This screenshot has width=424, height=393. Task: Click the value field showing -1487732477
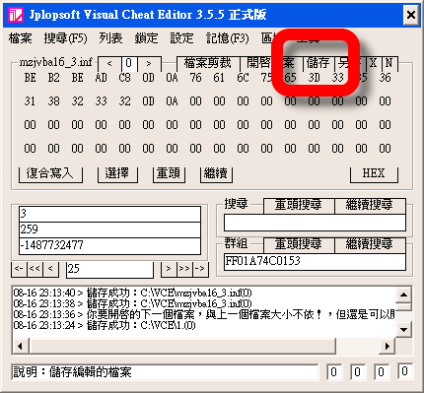click(109, 245)
